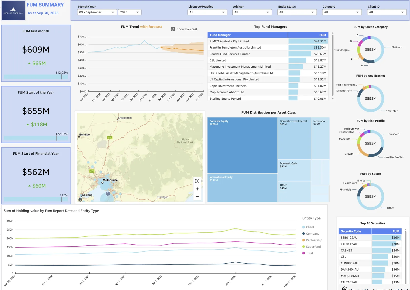Click Platinum label in Client Category donut
Viewport: 410px width, 290px height.
(397, 47)
